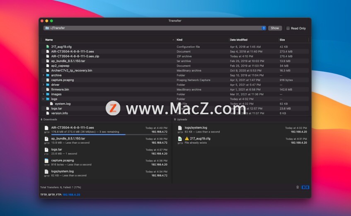Click the ap_bundle_8.5.1.150.tar SFTP icon in Downloads

pos(46,139)
